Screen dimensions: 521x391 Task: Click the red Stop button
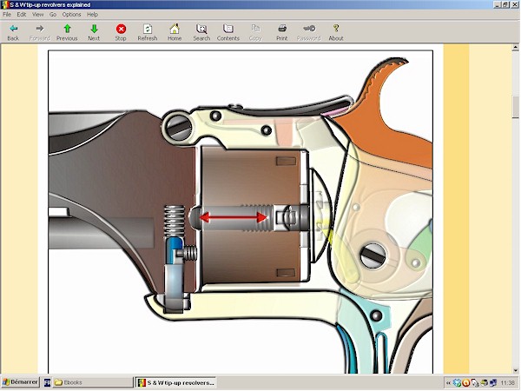coord(121,33)
